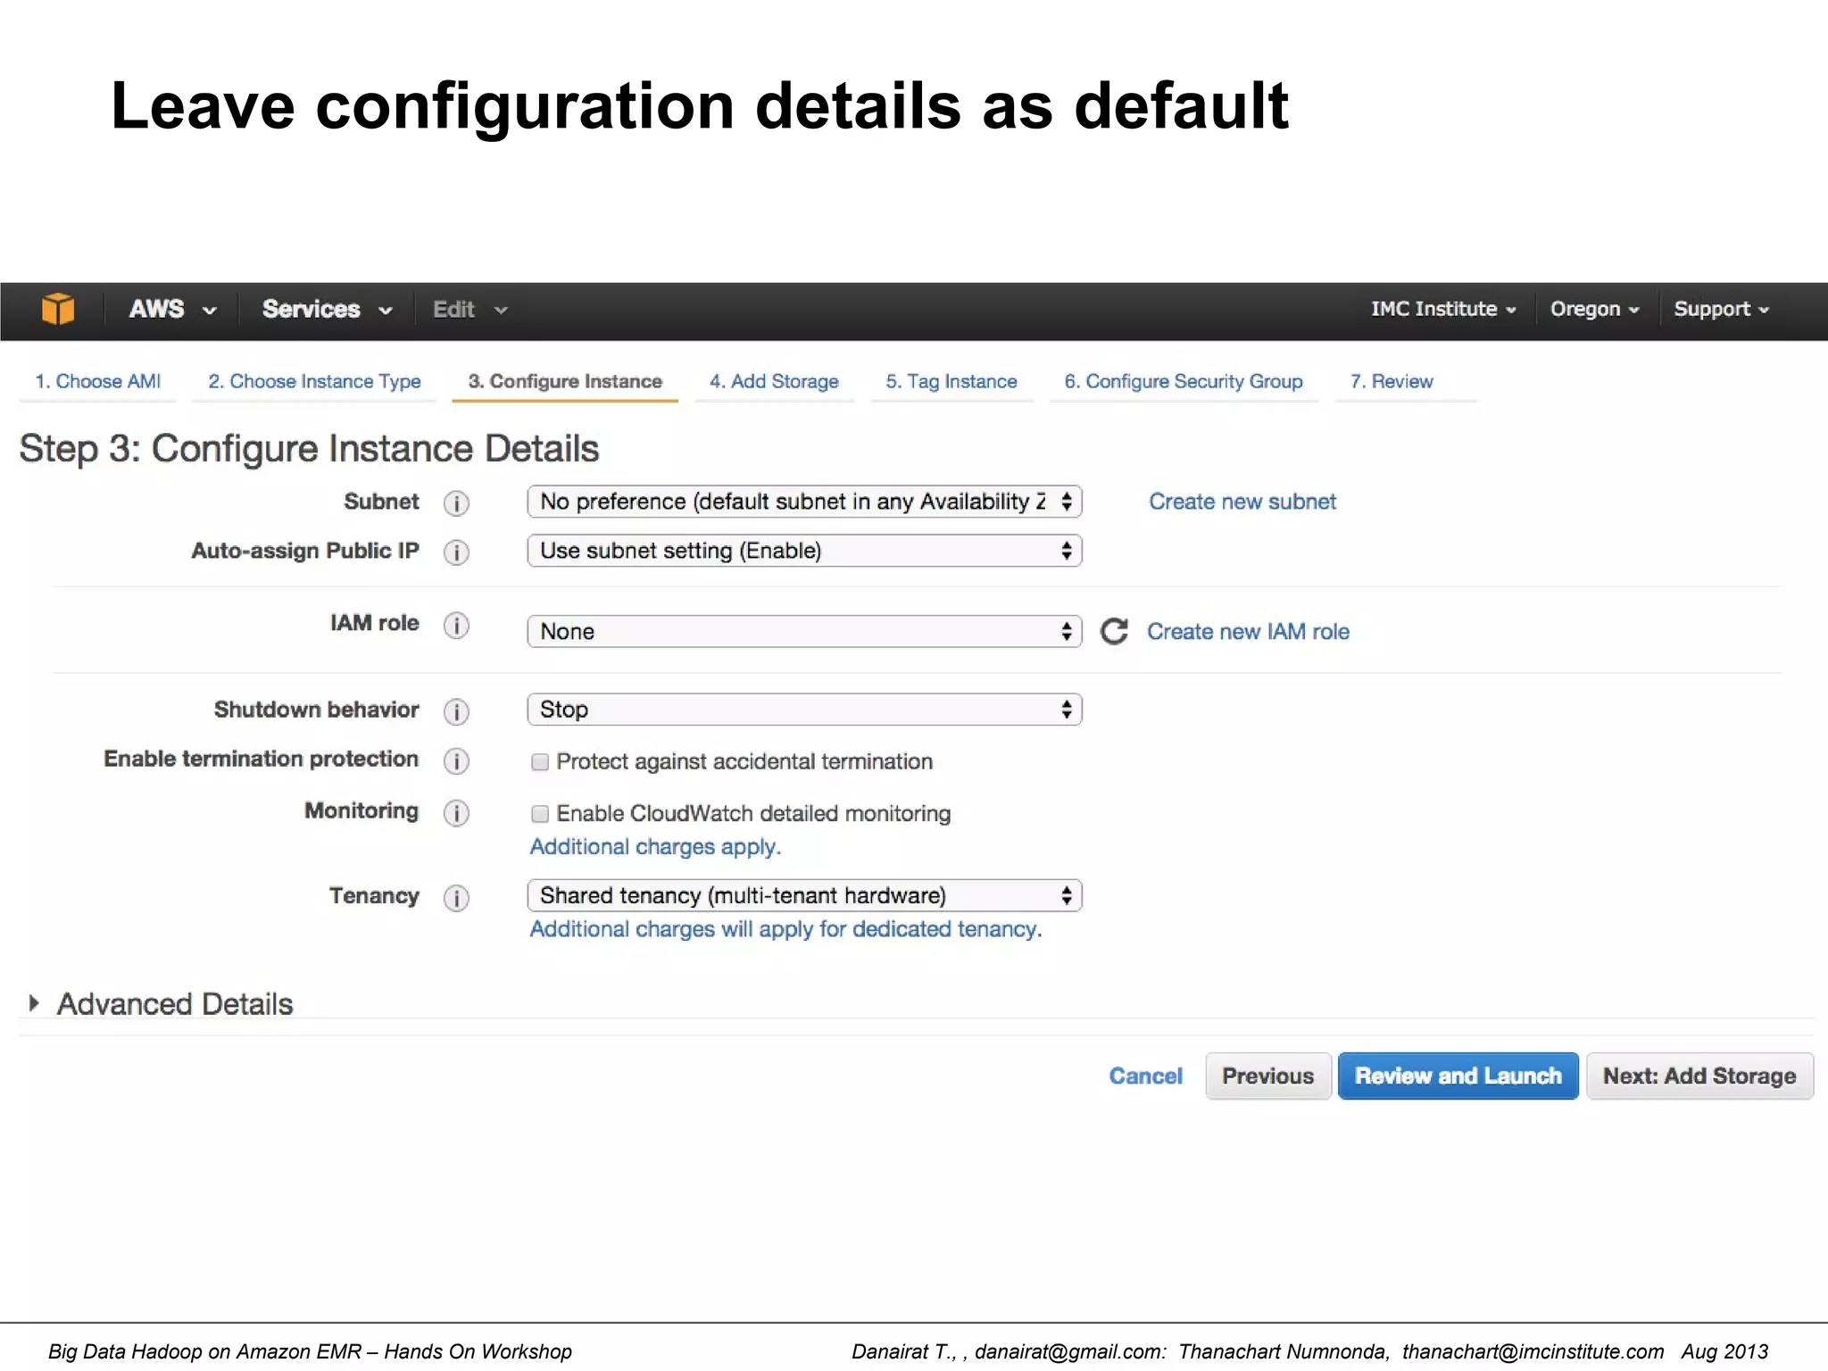Open the Subnet dropdown
The height and width of the screenshot is (1371, 1828).
tap(804, 502)
